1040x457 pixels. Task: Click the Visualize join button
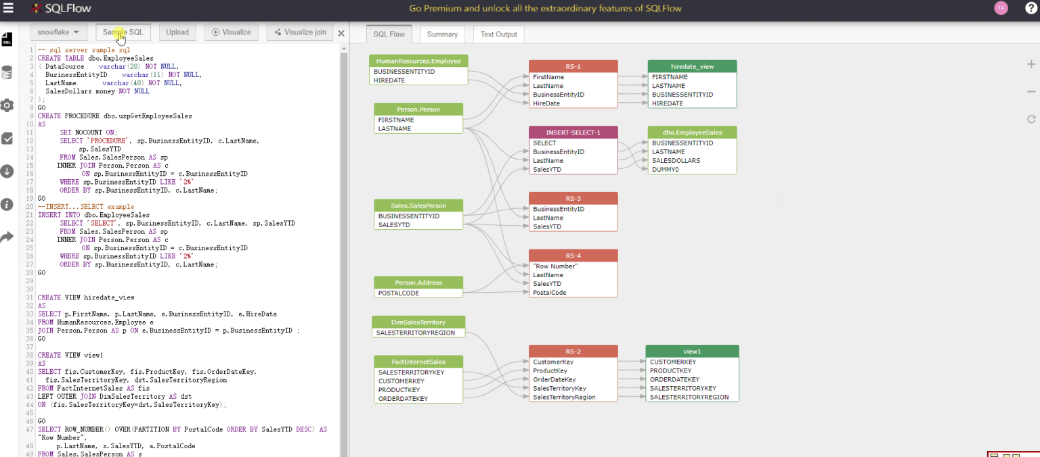pos(299,32)
